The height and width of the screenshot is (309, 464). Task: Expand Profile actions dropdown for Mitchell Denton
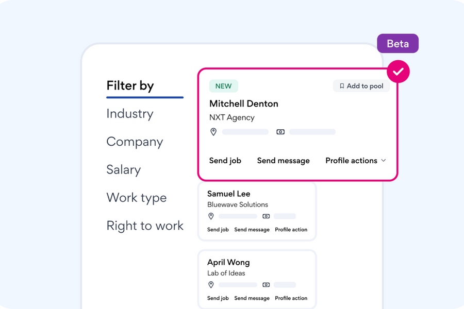tap(356, 161)
